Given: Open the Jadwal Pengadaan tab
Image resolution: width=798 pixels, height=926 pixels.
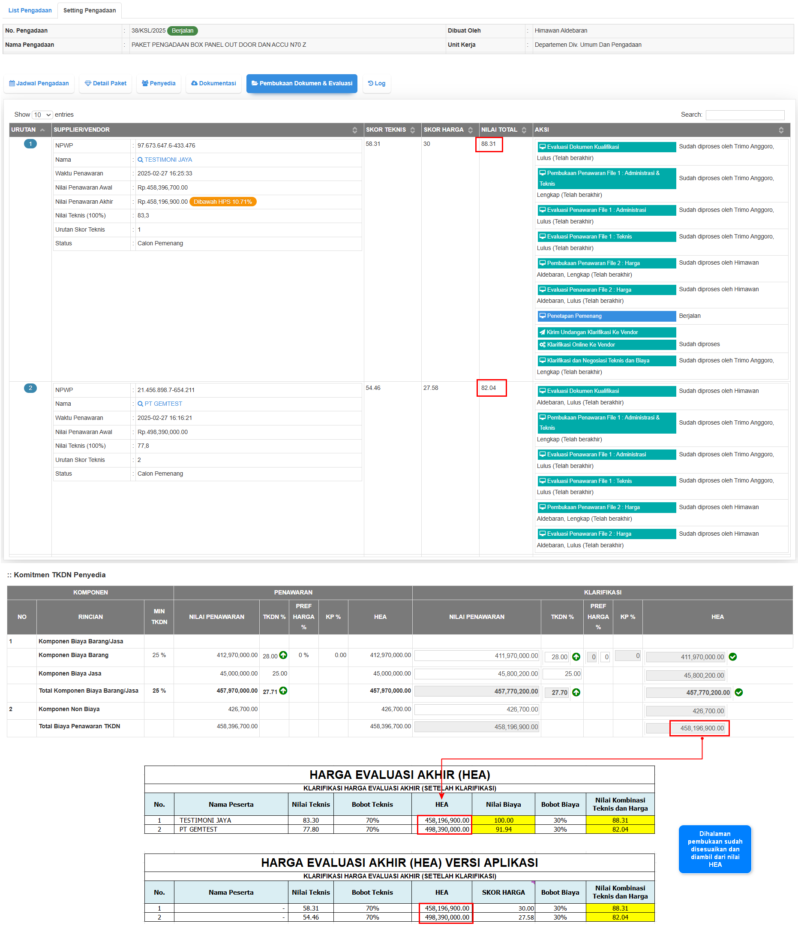Looking at the screenshot, I should (x=39, y=84).
